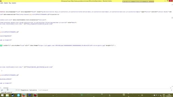Toggle Учесть регистр match case option

33,90
